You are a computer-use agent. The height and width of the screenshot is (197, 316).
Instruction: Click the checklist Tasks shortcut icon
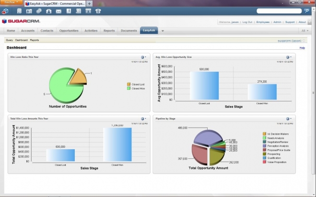click(x=78, y=11)
